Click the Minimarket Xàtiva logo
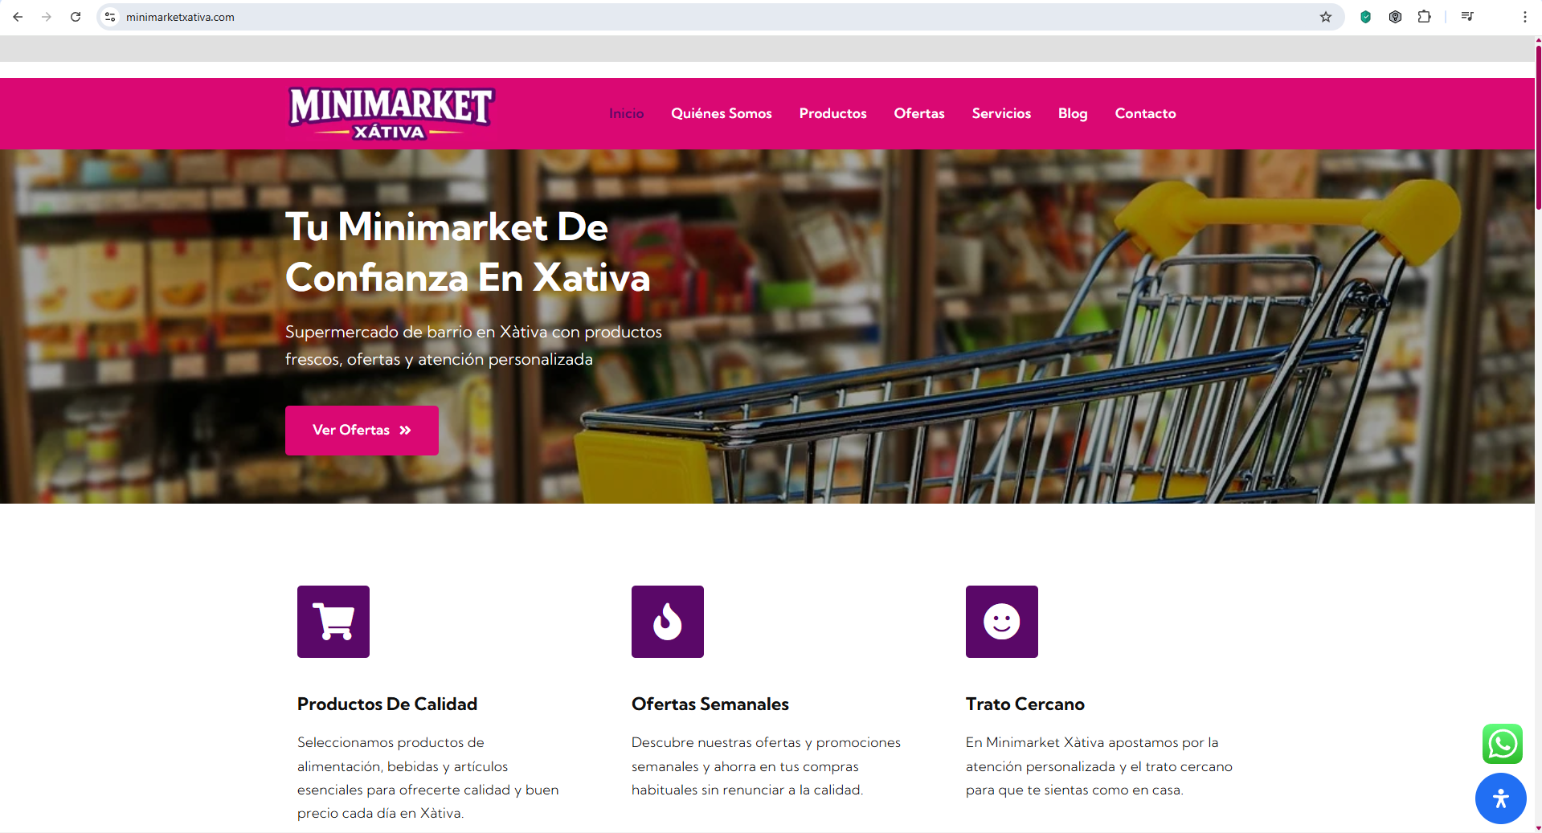This screenshot has height=833, width=1542. (x=391, y=113)
